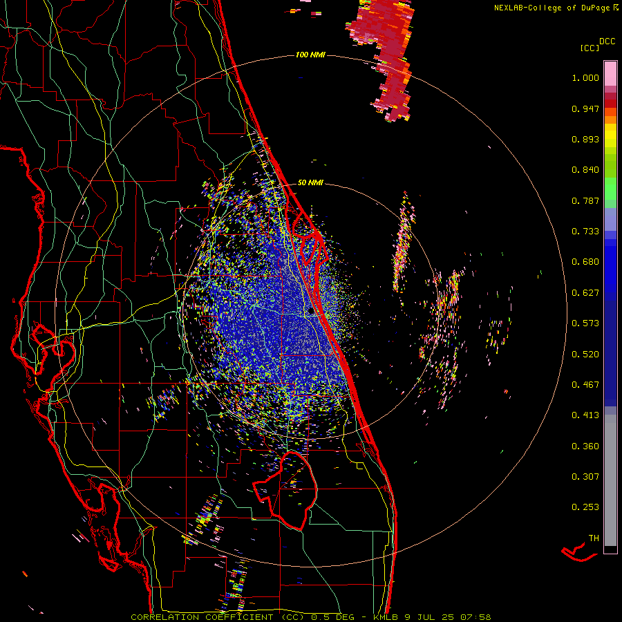Image resolution: width=622 pixels, height=622 pixels.
Task: Click the 0.573 color scale value
Action: (x=585, y=323)
